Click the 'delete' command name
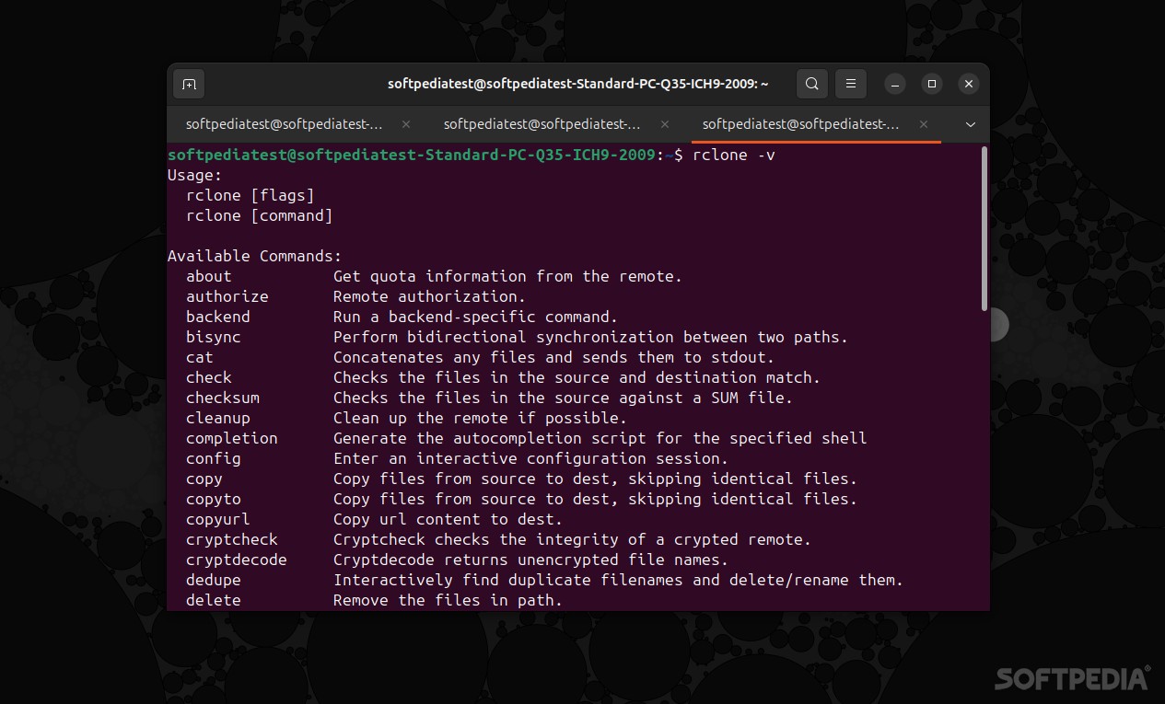1165x704 pixels. 214,600
